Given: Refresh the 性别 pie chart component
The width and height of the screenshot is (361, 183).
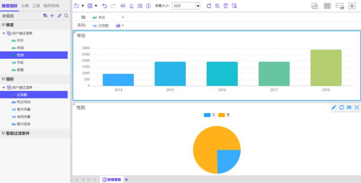Looking at the screenshot, I should click(341, 107).
